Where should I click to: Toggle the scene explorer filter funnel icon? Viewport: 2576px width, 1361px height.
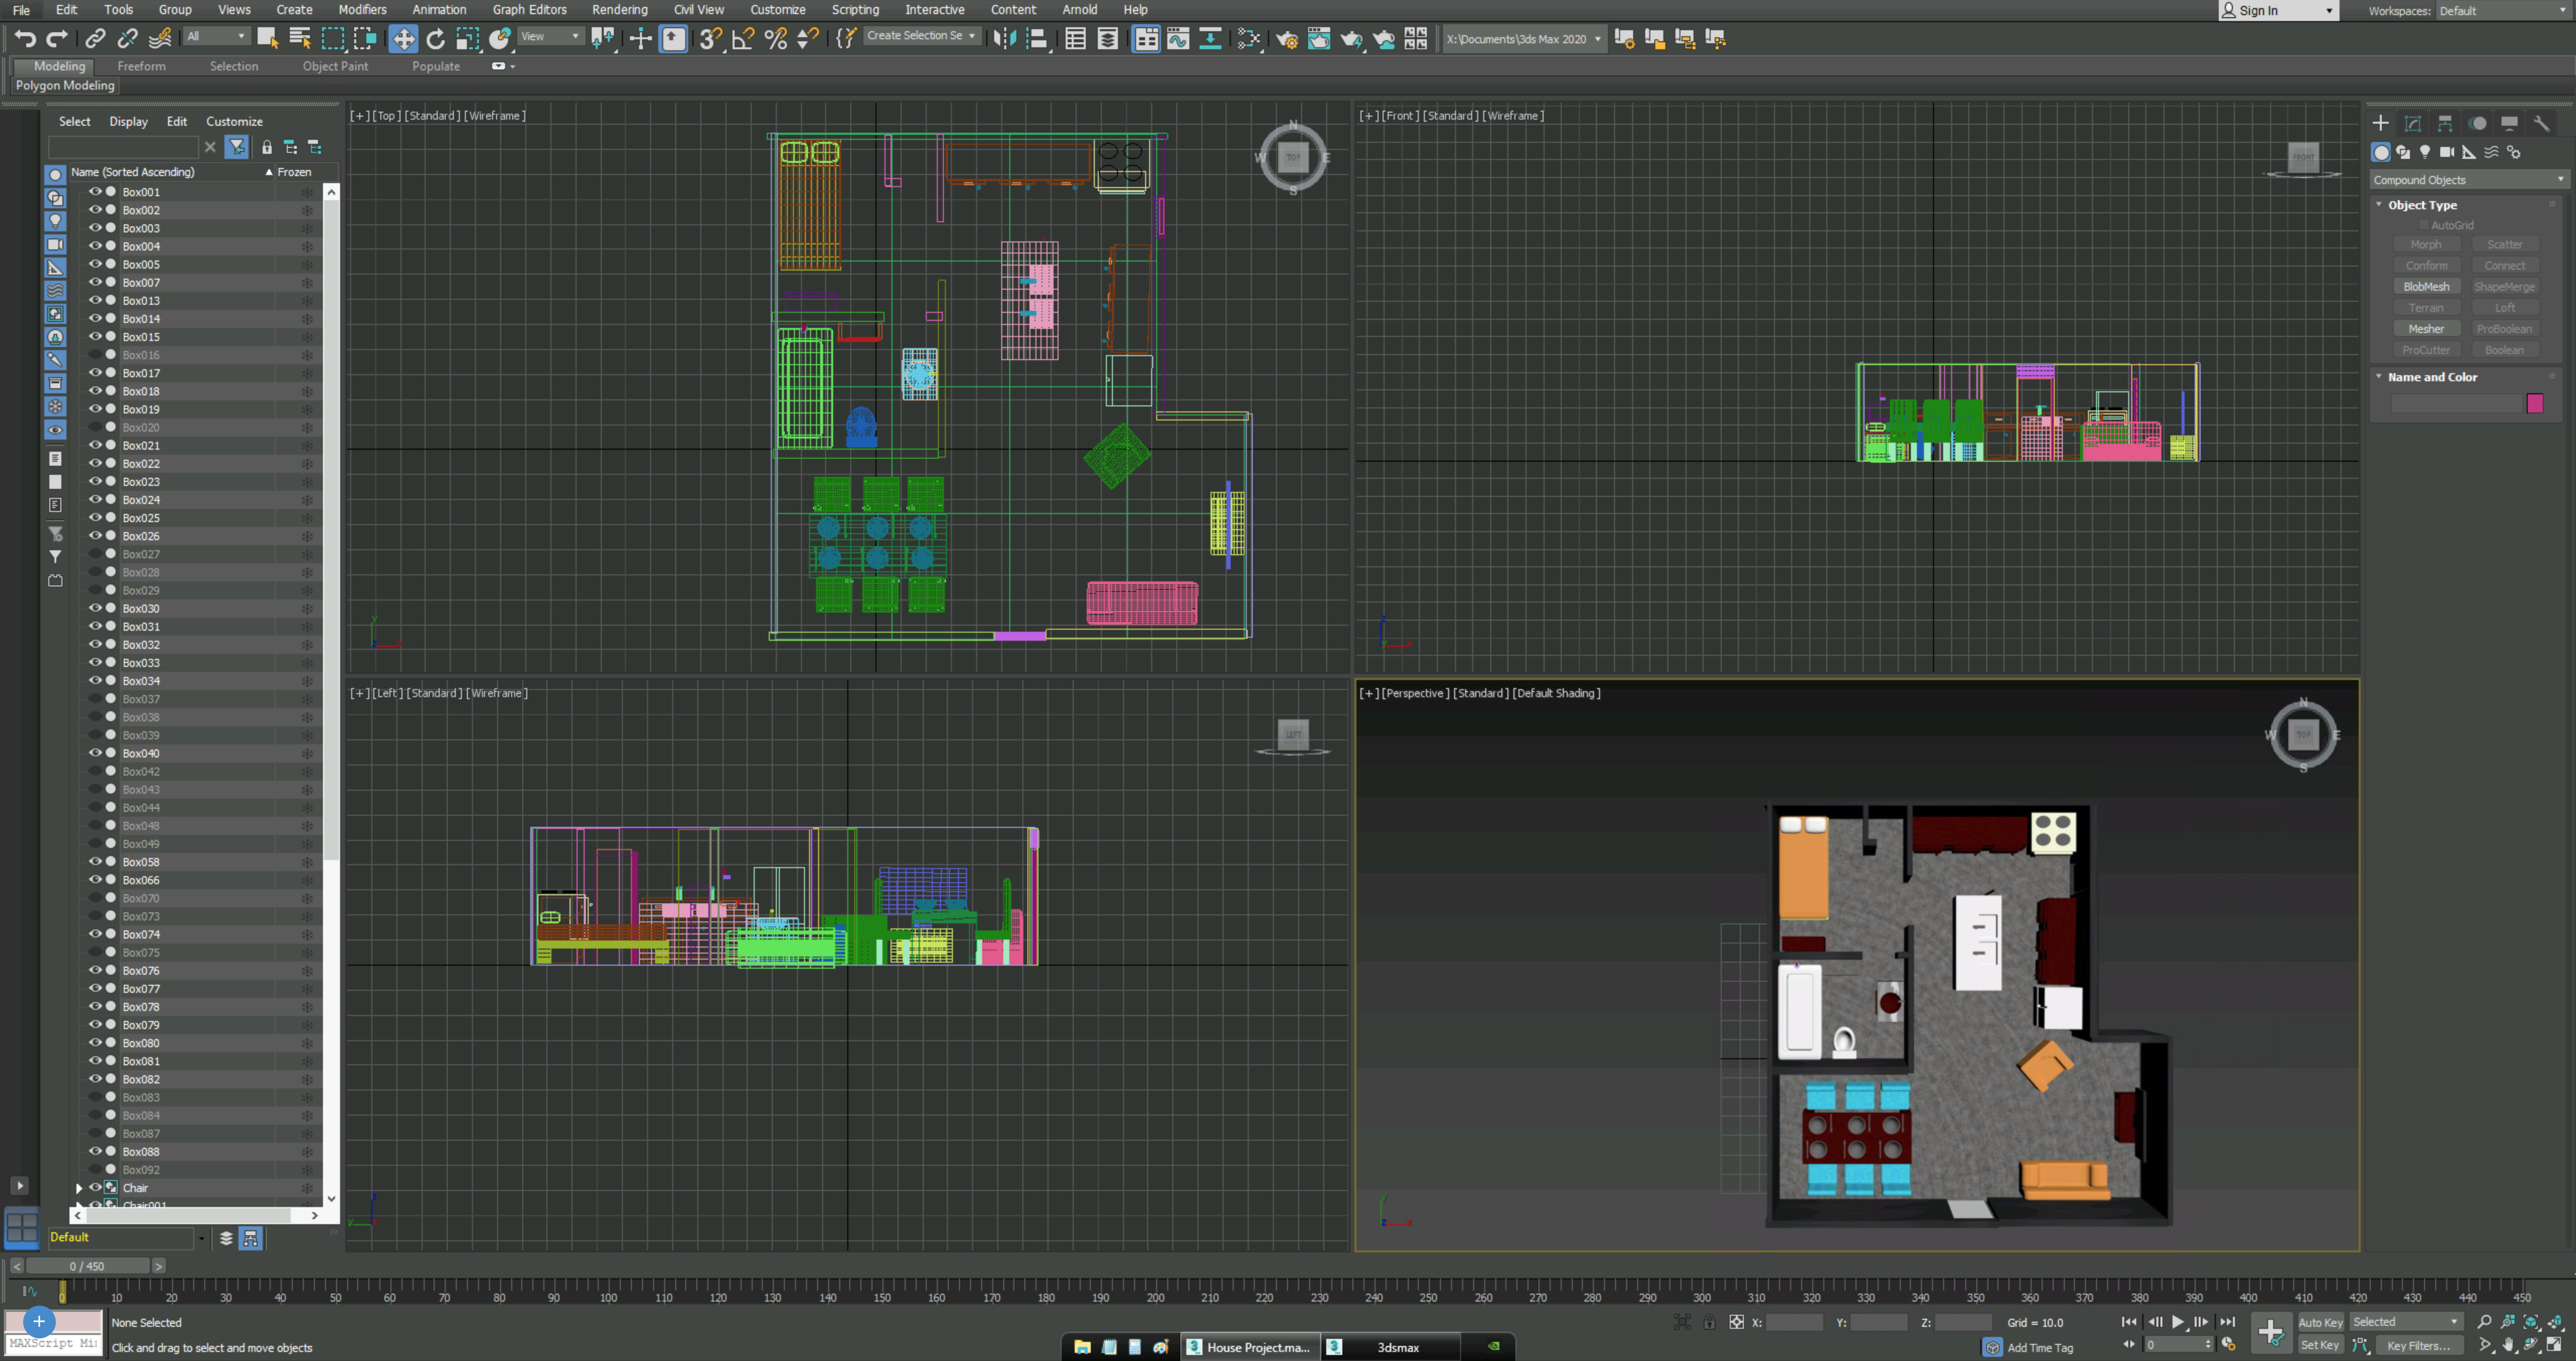click(x=236, y=147)
